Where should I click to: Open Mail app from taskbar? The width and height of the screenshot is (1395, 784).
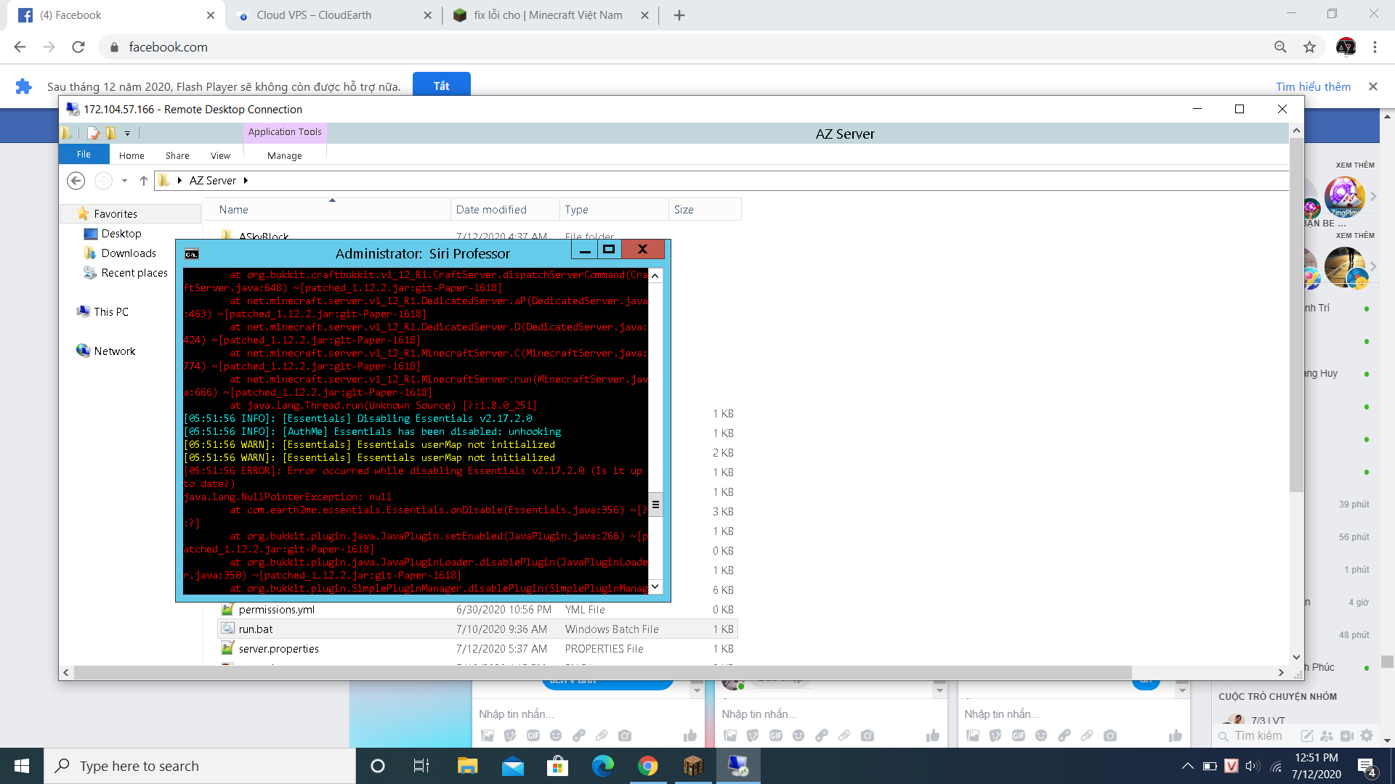click(513, 766)
